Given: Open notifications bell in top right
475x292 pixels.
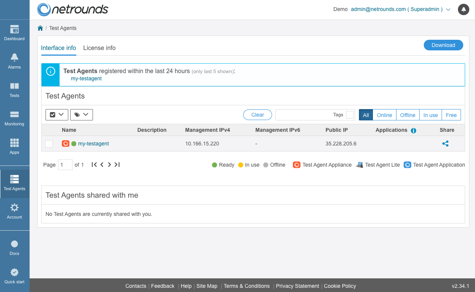Looking at the screenshot, I should click(464, 9).
